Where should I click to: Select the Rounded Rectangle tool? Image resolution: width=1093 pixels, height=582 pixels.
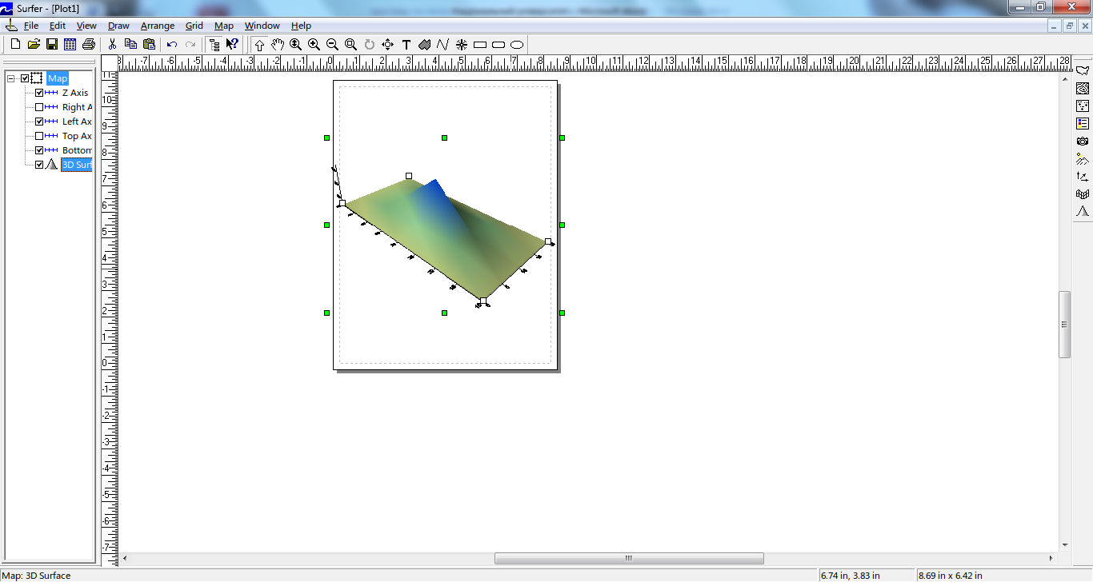point(498,45)
